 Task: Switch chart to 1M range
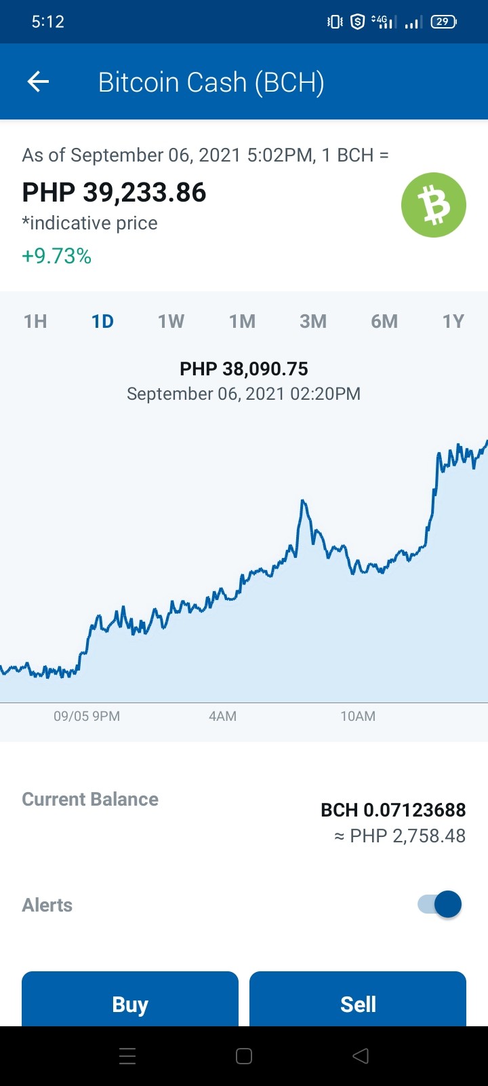242,321
